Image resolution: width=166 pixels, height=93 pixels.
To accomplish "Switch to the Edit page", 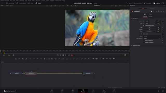I will 73,91.
